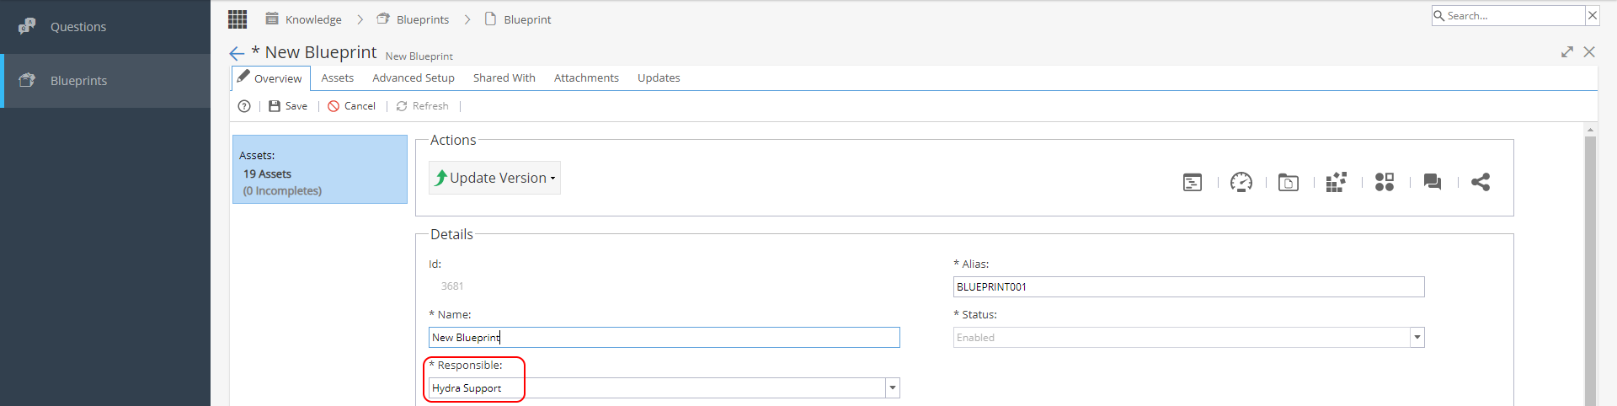Click the Save button
Screen dimensions: 1617x406
tap(288, 106)
